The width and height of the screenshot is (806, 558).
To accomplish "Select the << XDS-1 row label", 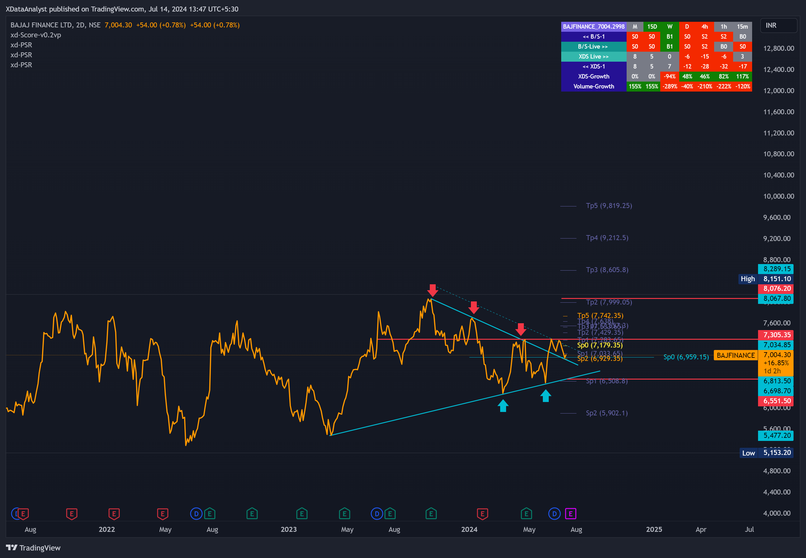I will coord(593,66).
